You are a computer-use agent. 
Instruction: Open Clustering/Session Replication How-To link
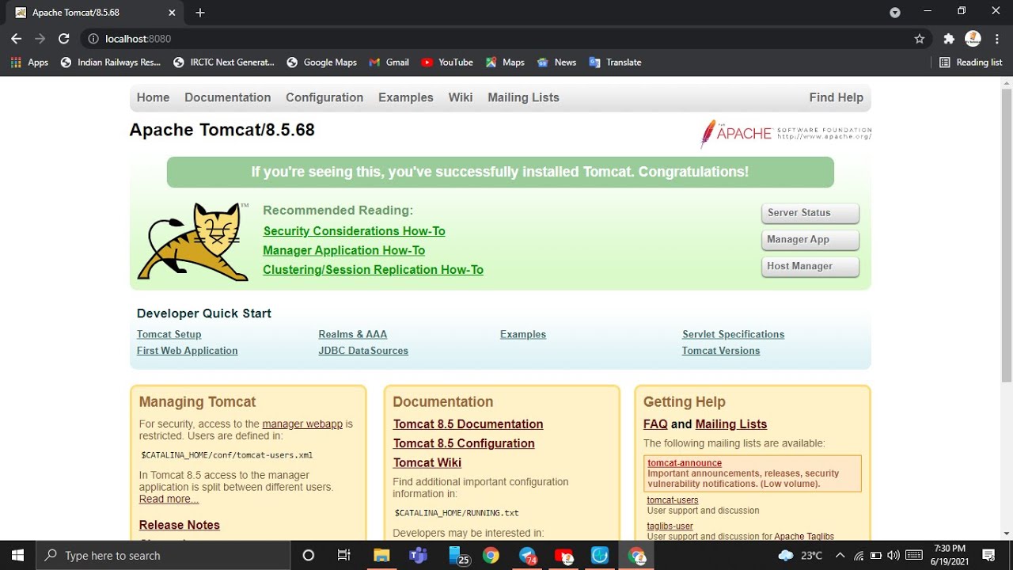tap(373, 270)
